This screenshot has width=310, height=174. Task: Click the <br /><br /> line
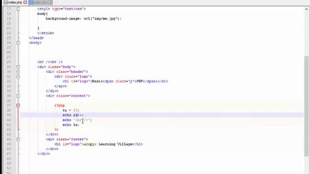50,62
